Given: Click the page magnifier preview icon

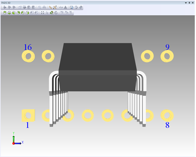Looking at the screenshot, I should pos(40,7).
